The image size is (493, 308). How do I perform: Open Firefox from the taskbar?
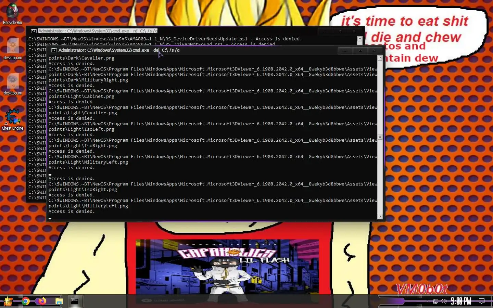point(42,301)
